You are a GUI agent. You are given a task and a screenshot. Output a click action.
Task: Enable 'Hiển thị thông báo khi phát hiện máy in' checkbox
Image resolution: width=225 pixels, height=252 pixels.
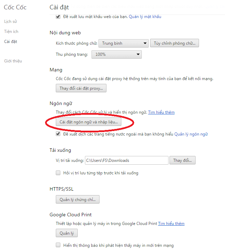[58, 245]
